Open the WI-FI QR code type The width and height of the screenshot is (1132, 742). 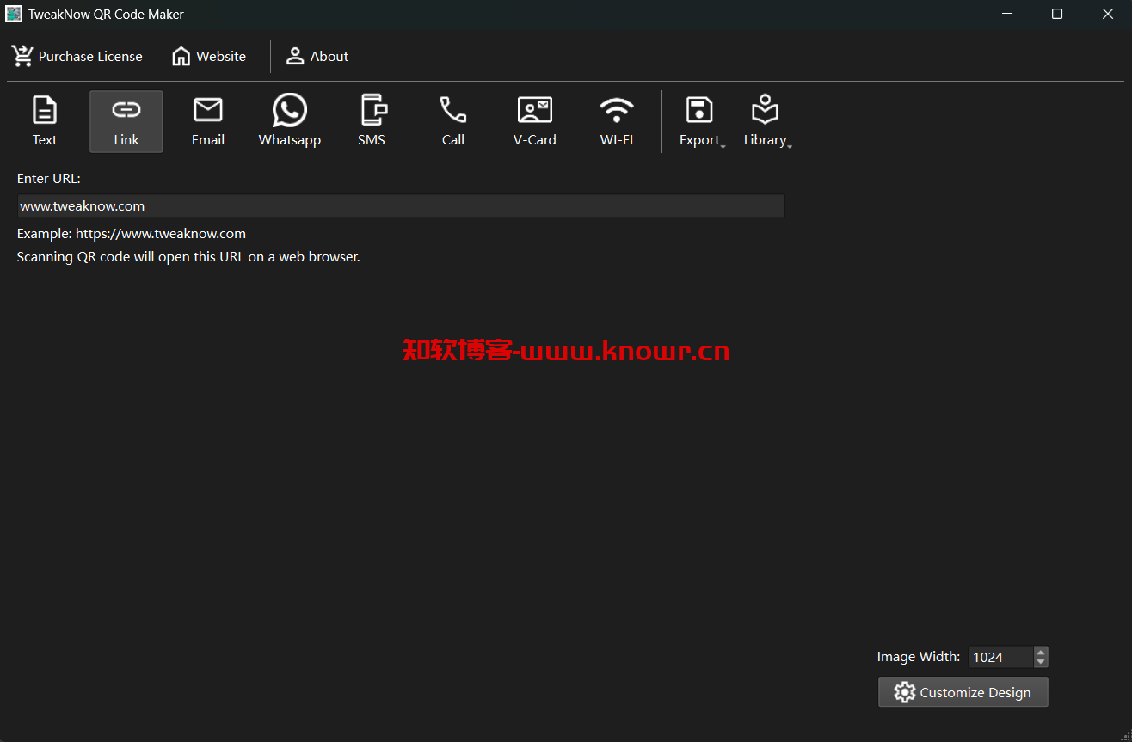pyautogui.click(x=617, y=121)
